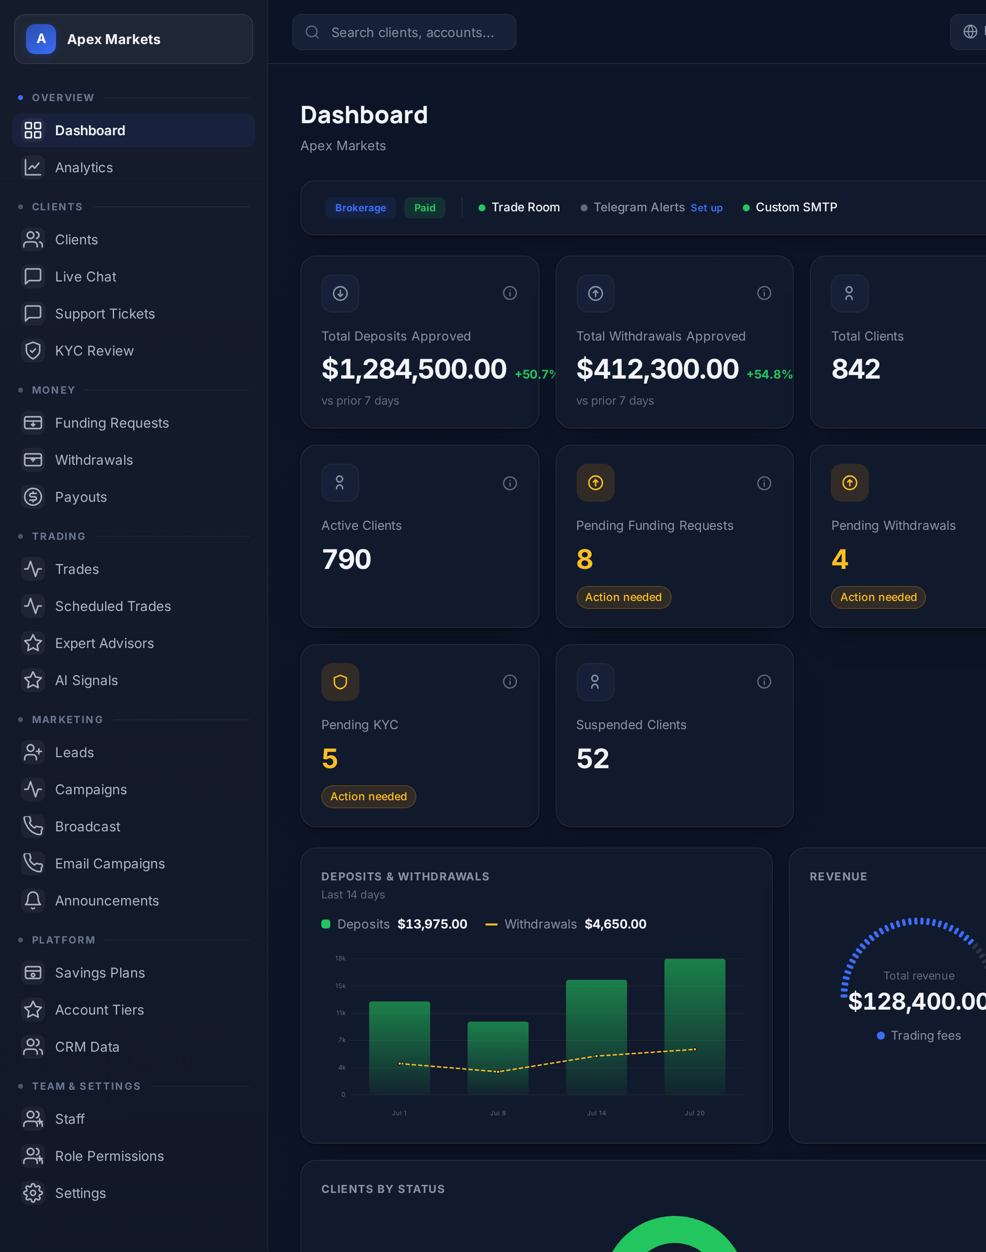Click Action needed on Pending Funding Requests
This screenshot has height=1252, width=986.
(x=623, y=597)
